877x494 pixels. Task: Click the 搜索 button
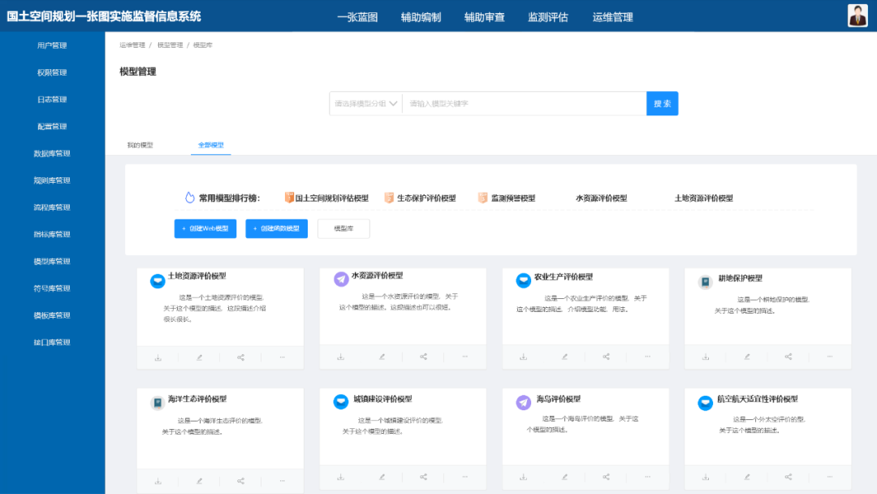point(663,103)
